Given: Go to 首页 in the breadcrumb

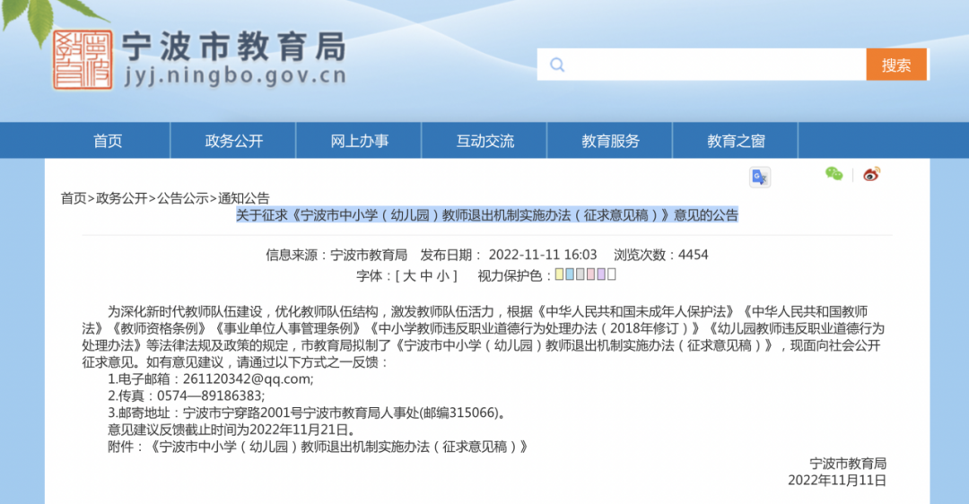Looking at the screenshot, I should click(73, 198).
